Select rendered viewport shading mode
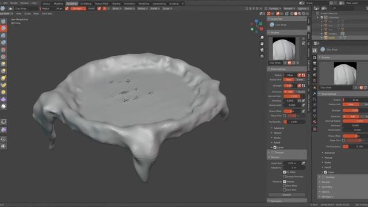 pyautogui.click(x=304, y=14)
